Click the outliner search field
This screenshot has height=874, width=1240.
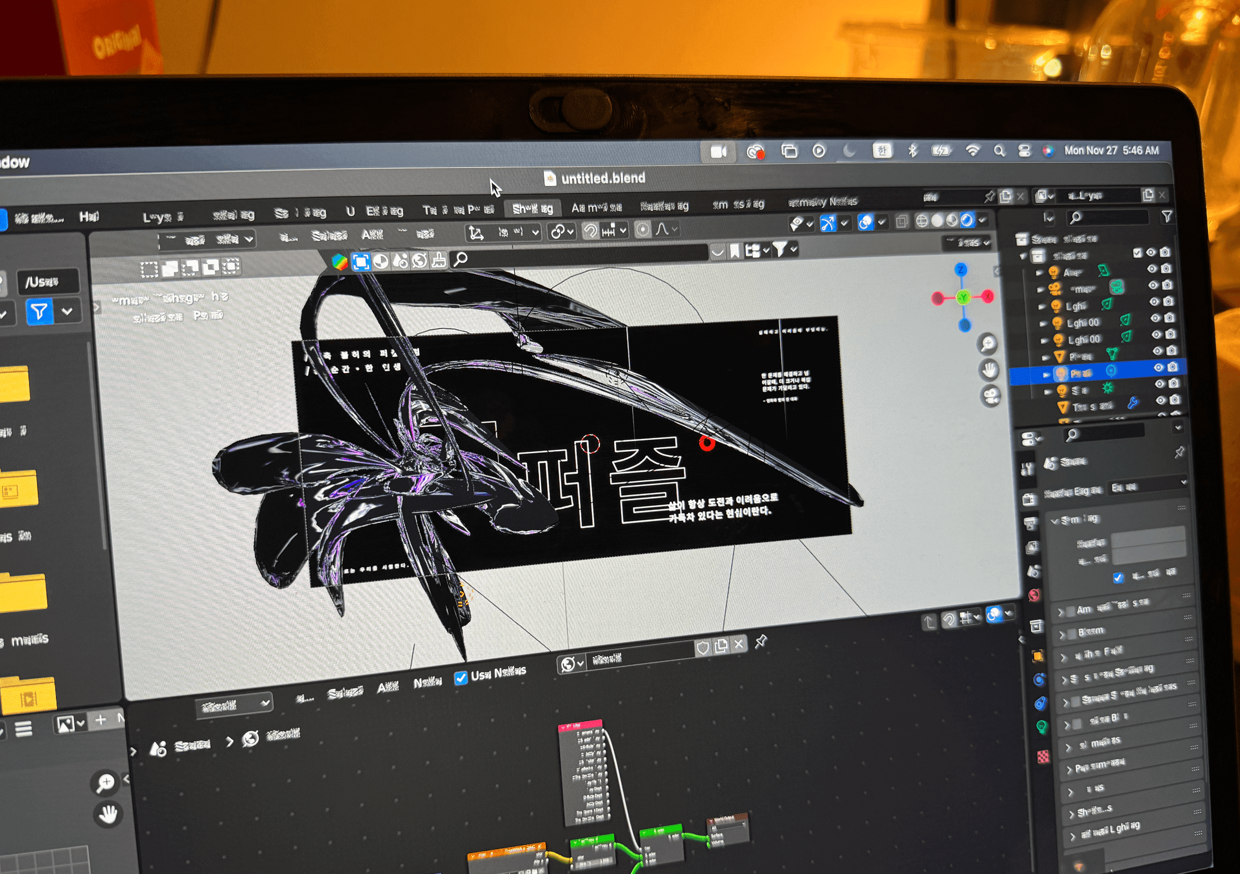[x=1111, y=217]
